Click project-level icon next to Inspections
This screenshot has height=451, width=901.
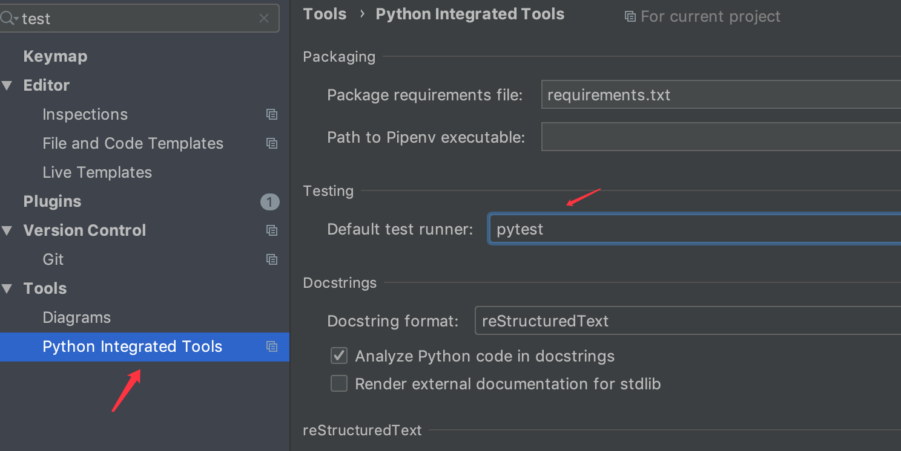point(272,114)
